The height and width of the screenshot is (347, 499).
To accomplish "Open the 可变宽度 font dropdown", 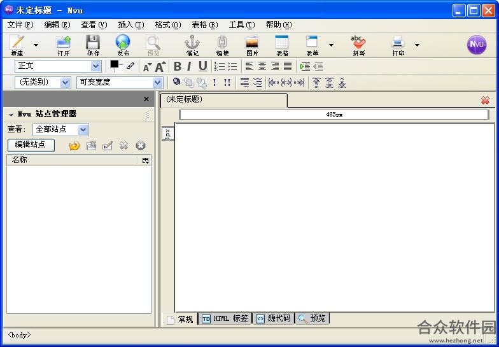I will pyautogui.click(x=120, y=83).
